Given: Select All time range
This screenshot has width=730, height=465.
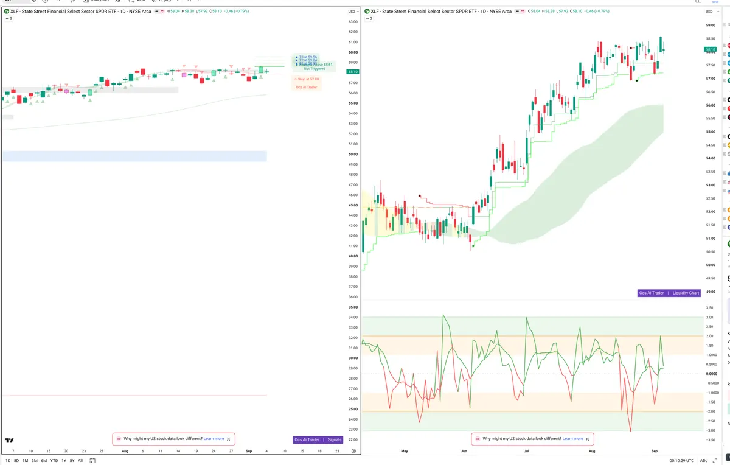Looking at the screenshot, I should pyautogui.click(x=80, y=460).
